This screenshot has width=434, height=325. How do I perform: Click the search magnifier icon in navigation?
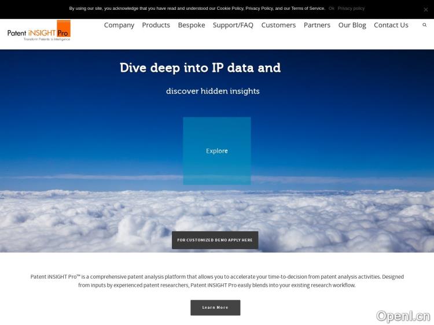point(424,25)
